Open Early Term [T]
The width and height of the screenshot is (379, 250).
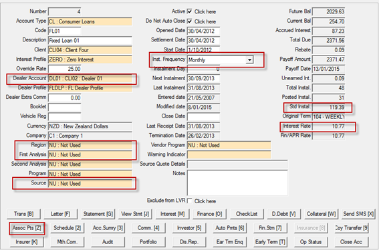click(x=270, y=242)
